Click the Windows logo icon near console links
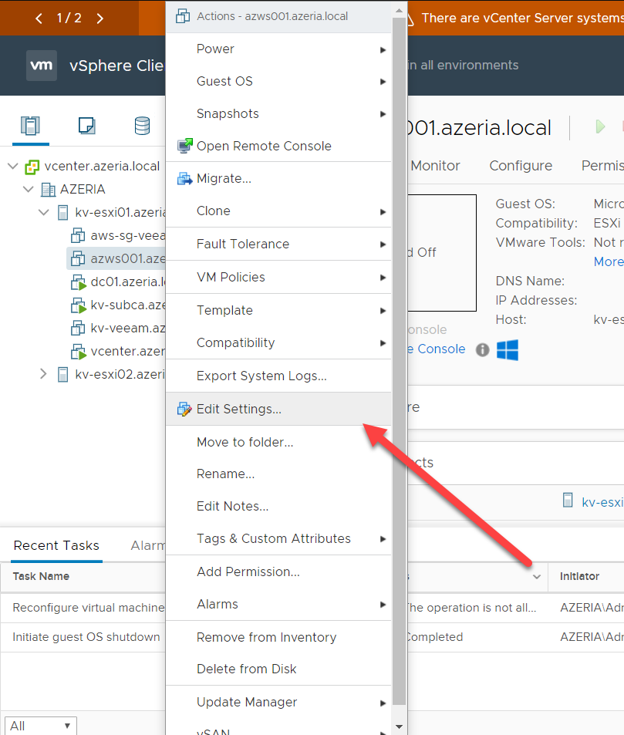 507,348
